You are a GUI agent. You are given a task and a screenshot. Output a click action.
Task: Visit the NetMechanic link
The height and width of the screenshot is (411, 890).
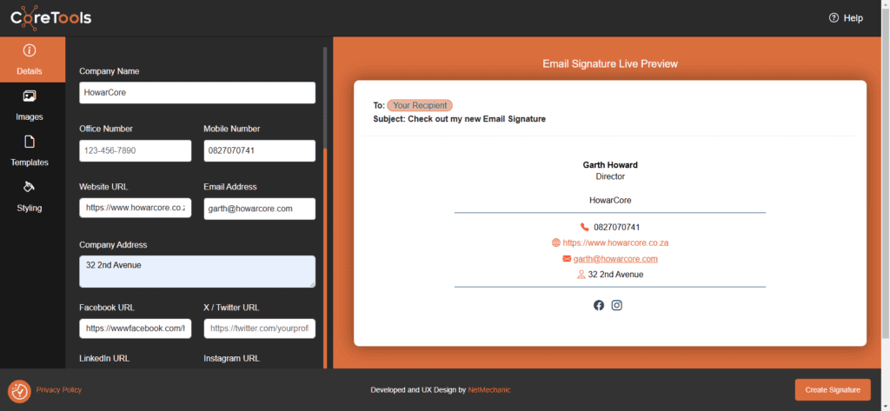[488, 390]
